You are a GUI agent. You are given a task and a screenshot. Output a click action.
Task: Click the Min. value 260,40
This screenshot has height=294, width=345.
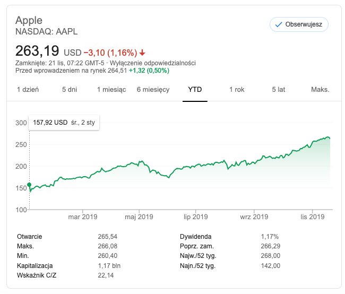[x=108, y=256]
